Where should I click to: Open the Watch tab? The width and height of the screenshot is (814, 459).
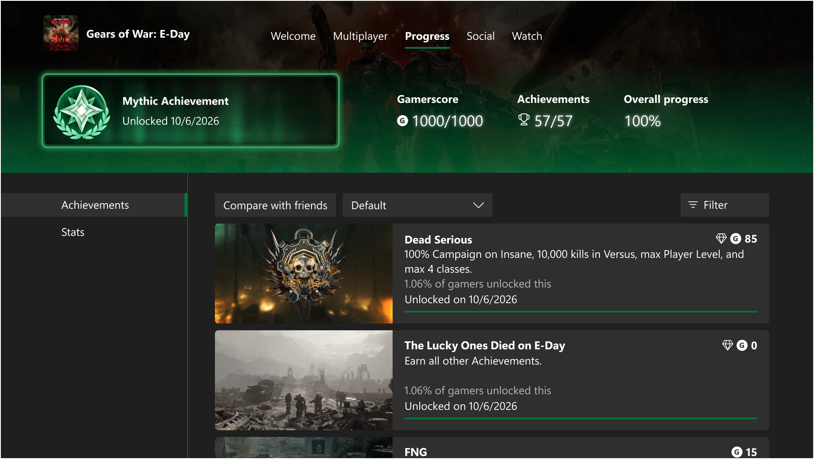point(527,36)
